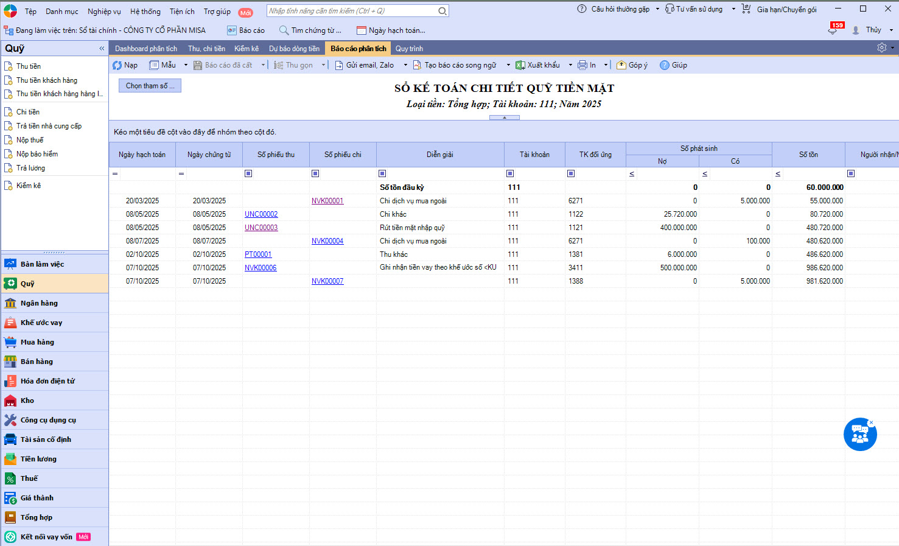Image resolution: width=899 pixels, height=546 pixels.
Task: Toggle filter box under Số phiếu thu column
Action: point(248,173)
